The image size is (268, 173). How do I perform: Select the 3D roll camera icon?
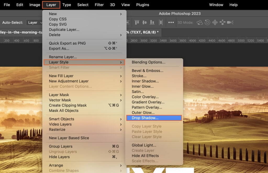[207, 23]
